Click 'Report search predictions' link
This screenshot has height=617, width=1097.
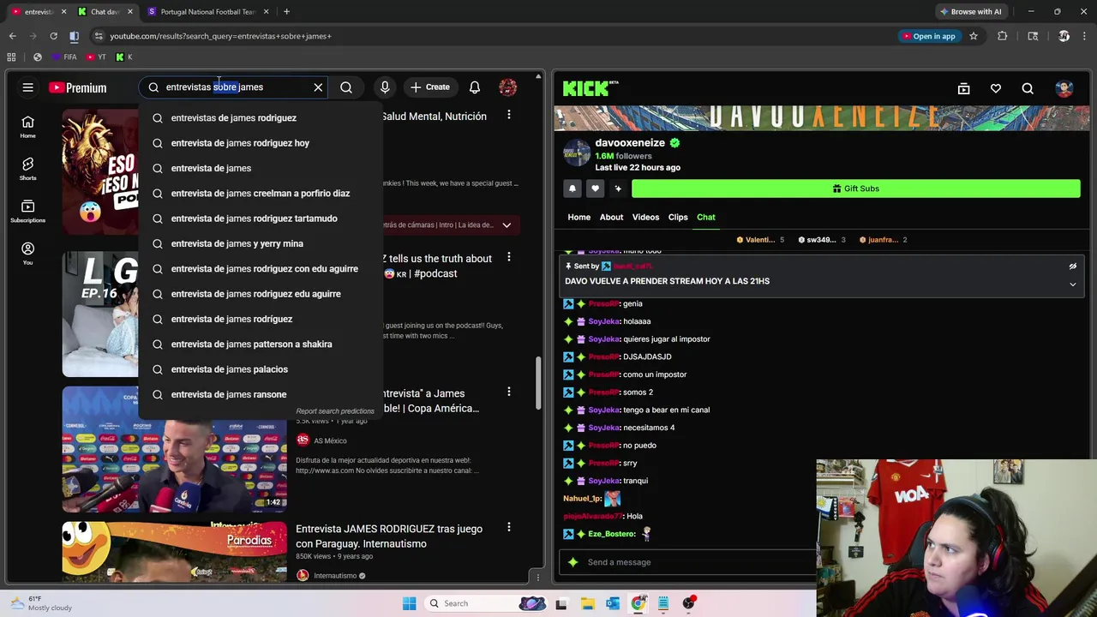coord(335,411)
